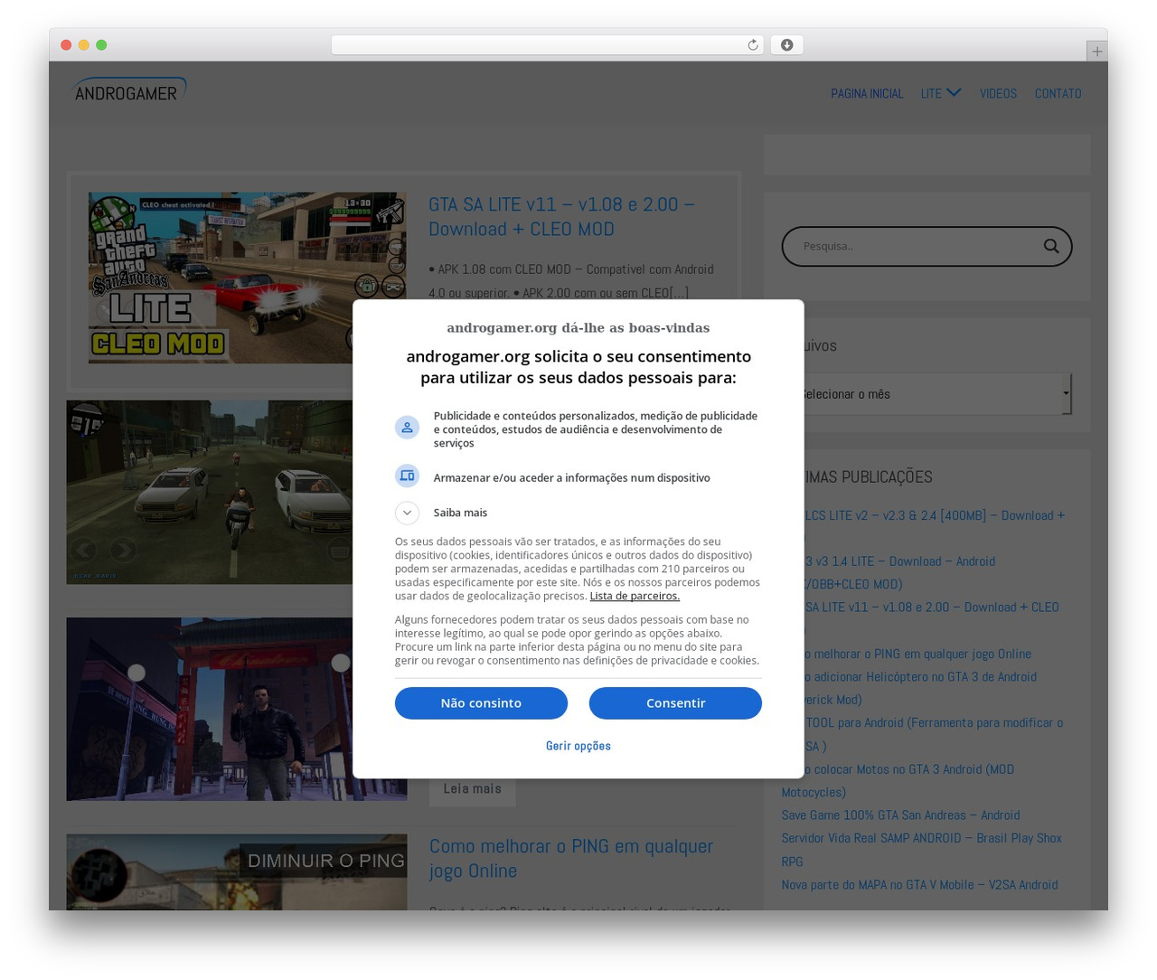This screenshot has width=1157, height=980.
Task: Open TOOL para Android sidebar link
Action: coord(934,723)
